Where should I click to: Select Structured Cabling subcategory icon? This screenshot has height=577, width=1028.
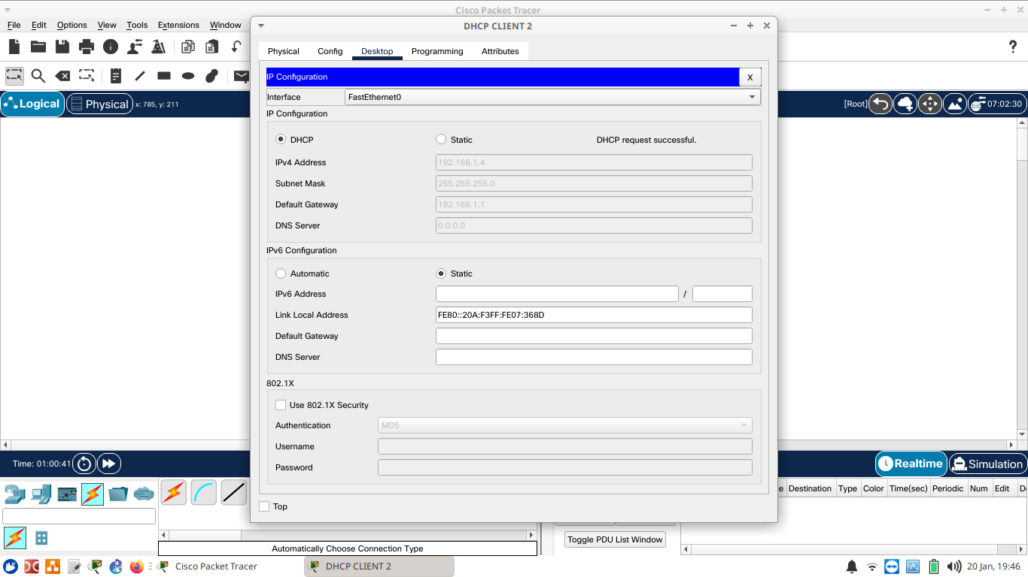[x=41, y=538]
